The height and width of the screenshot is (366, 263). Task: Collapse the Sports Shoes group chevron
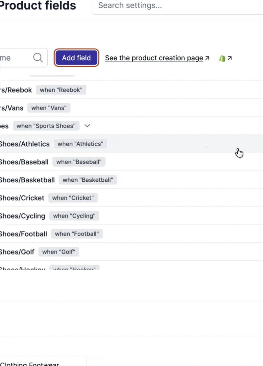point(87,126)
